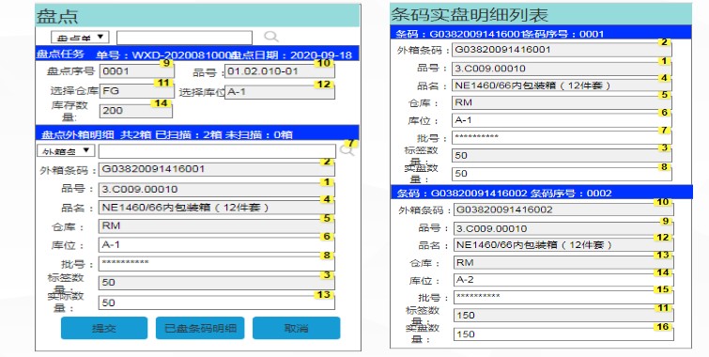This screenshot has width=709, height=357.
Task: Click 实际数量 field showing 50
Action: click(217, 303)
